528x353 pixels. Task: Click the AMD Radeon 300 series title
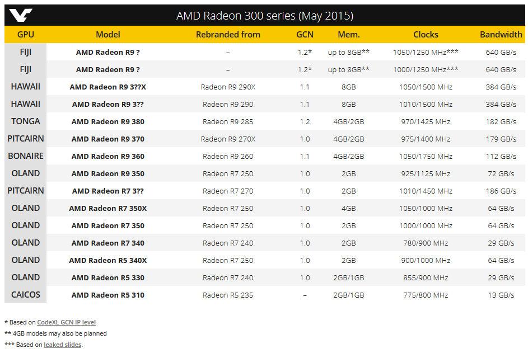point(265,16)
